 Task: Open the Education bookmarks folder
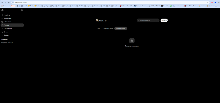[x=95, y=6]
